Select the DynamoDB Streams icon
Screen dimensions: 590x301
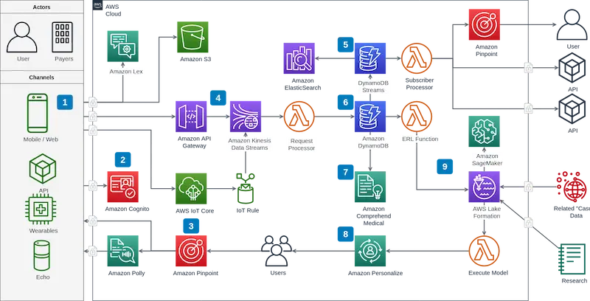tap(370, 58)
